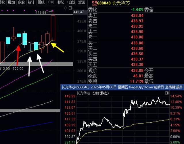This screenshot has width=184, height=144.
Task: Select buy-three price 438.50
Action: click(137, 54)
